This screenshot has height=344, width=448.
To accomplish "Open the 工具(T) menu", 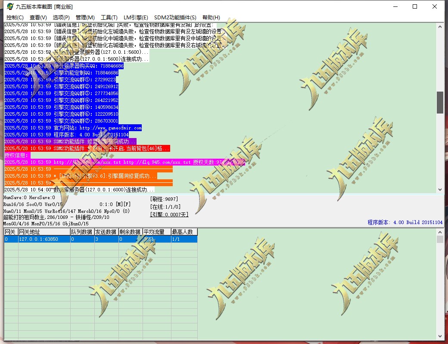I will pyautogui.click(x=109, y=17).
